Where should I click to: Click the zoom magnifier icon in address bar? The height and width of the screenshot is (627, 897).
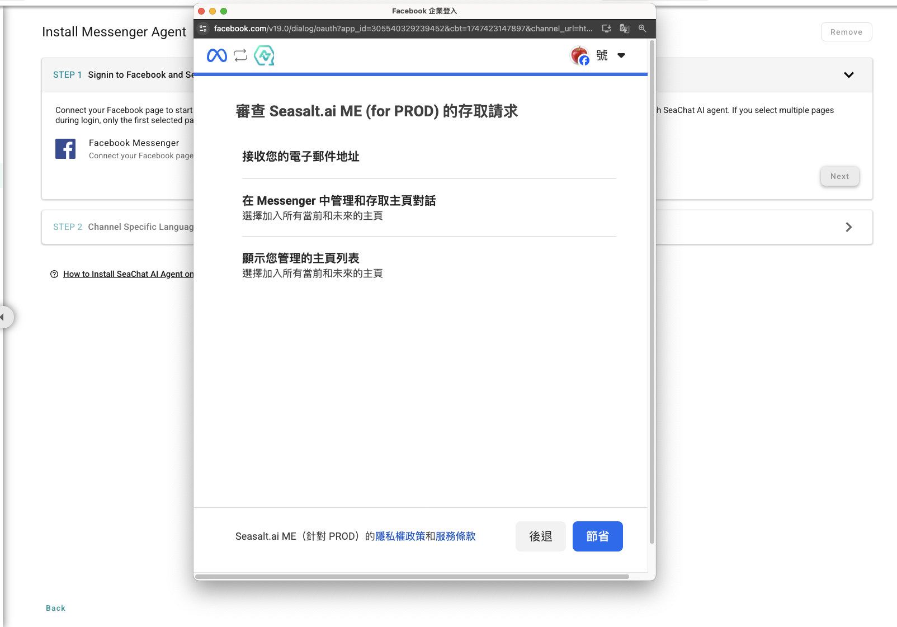pos(643,29)
